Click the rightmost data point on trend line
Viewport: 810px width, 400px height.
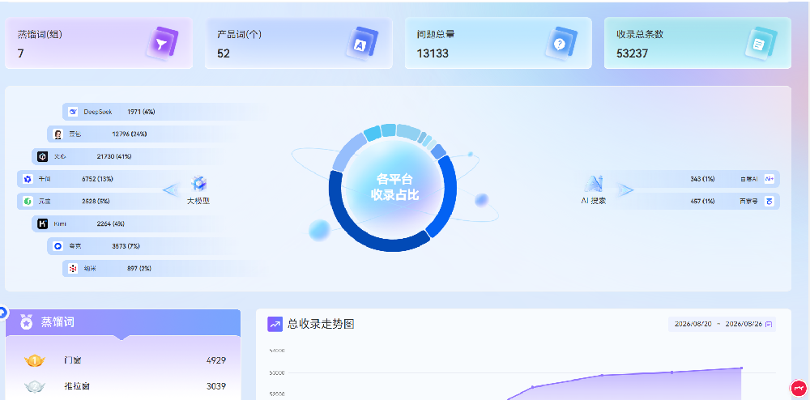741,368
